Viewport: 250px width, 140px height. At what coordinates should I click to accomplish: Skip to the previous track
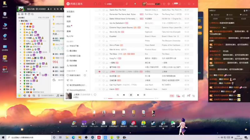click(x=124, y=95)
